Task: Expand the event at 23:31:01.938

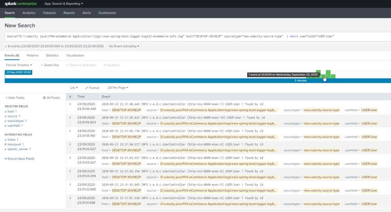Action: point(70,198)
